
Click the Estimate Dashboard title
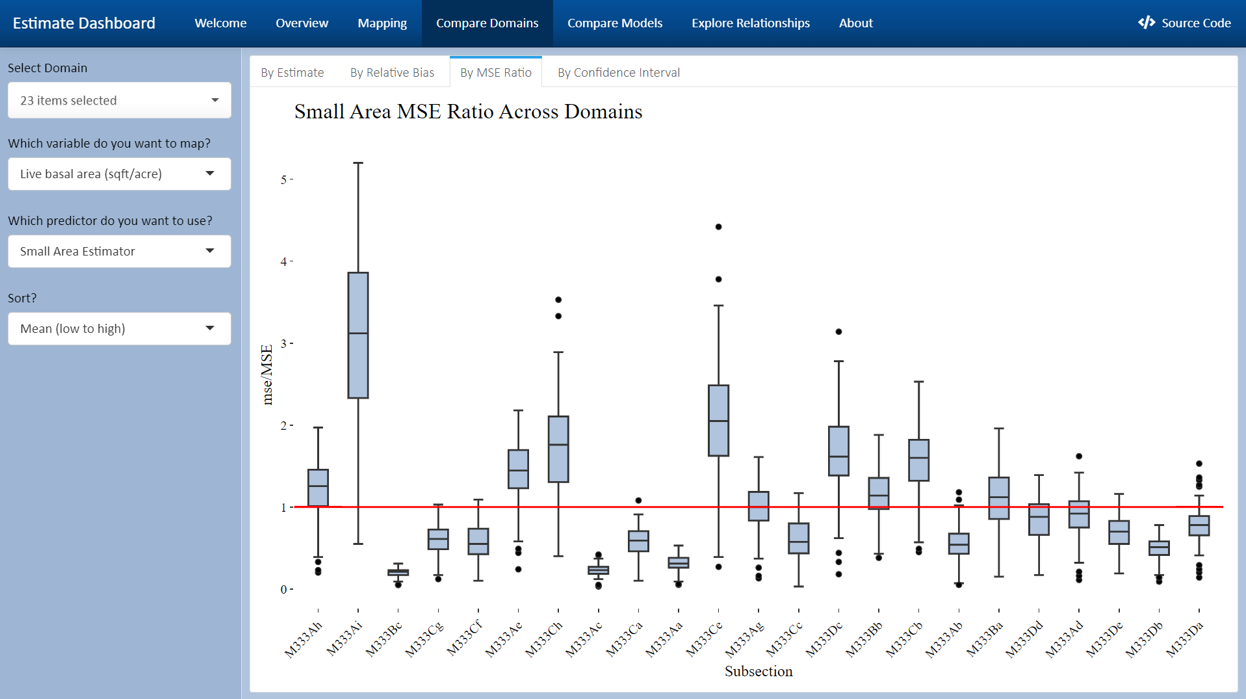point(84,23)
